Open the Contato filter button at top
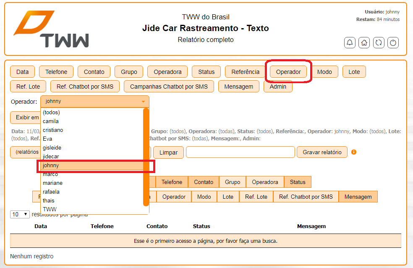 point(94,72)
